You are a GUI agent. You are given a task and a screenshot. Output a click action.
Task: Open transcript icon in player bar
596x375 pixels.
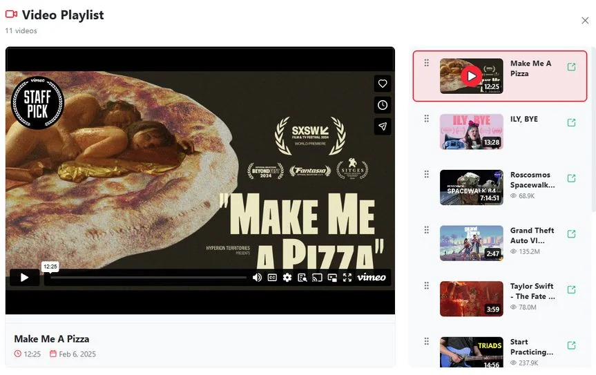coord(302,278)
